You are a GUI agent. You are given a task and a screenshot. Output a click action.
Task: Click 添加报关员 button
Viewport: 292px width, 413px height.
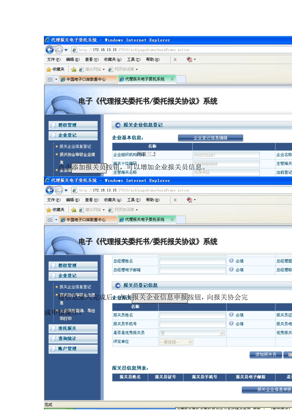(266, 355)
